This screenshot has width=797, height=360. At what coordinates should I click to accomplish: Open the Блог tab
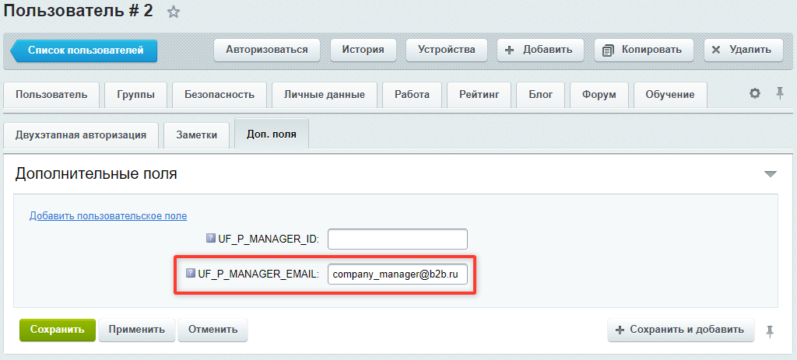[540, 95]
